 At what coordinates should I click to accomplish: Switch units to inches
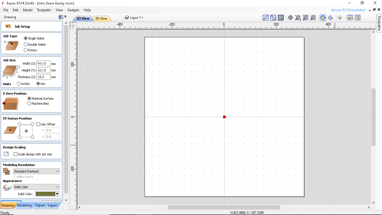[x=19, y=83]
